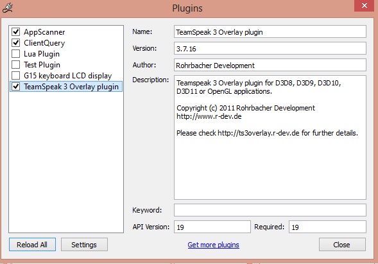Open plugin Settings button
The height and width of the screenshot is (264, 378).
84,245
